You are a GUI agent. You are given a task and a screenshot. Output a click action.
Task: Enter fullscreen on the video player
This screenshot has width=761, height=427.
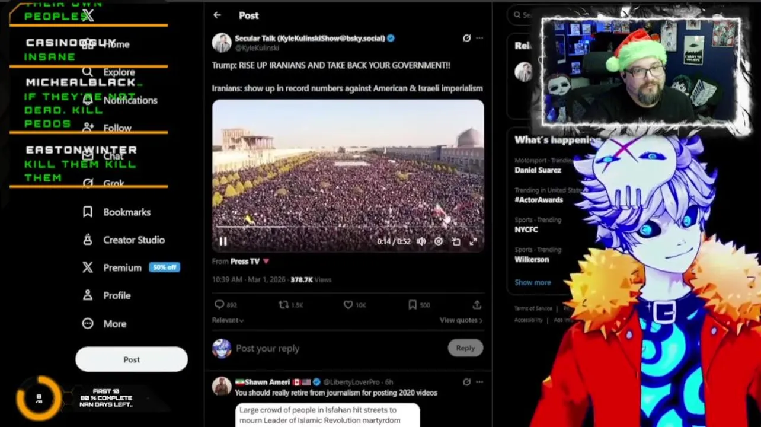click(473, 241)
